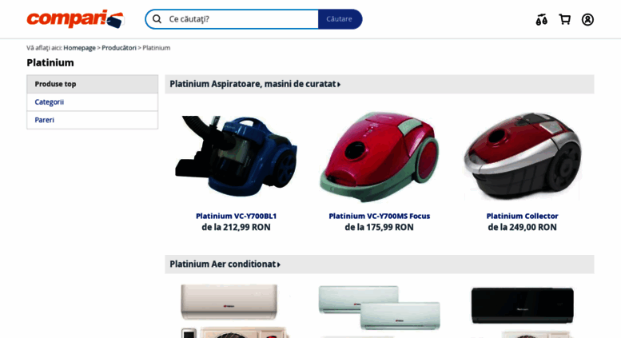This screenshot has width=621, height=338.
Task: Expand Platinium Aer conditionat category
Action: tap(225, 264)
